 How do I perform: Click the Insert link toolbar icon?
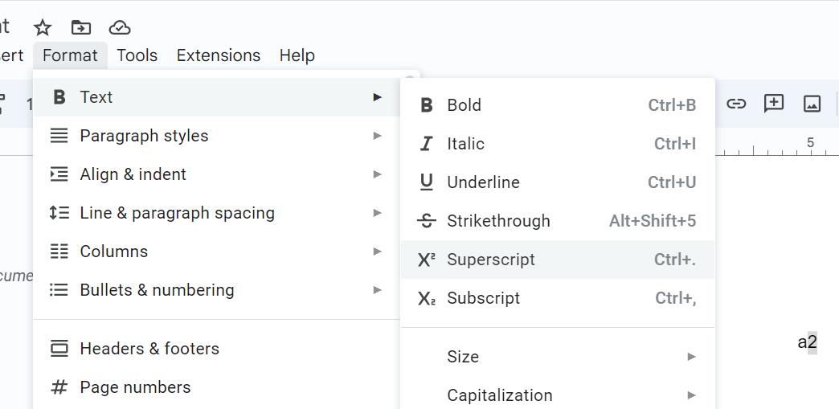tap(736, 104)
